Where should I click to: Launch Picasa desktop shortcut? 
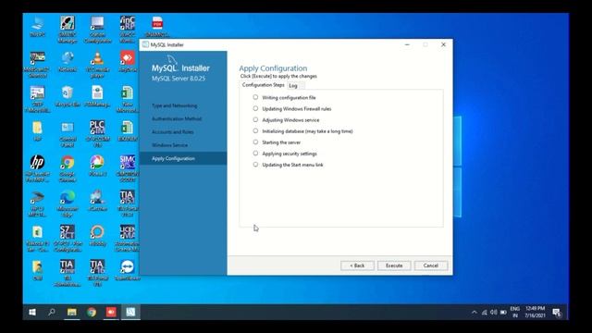tap(97, 166)
